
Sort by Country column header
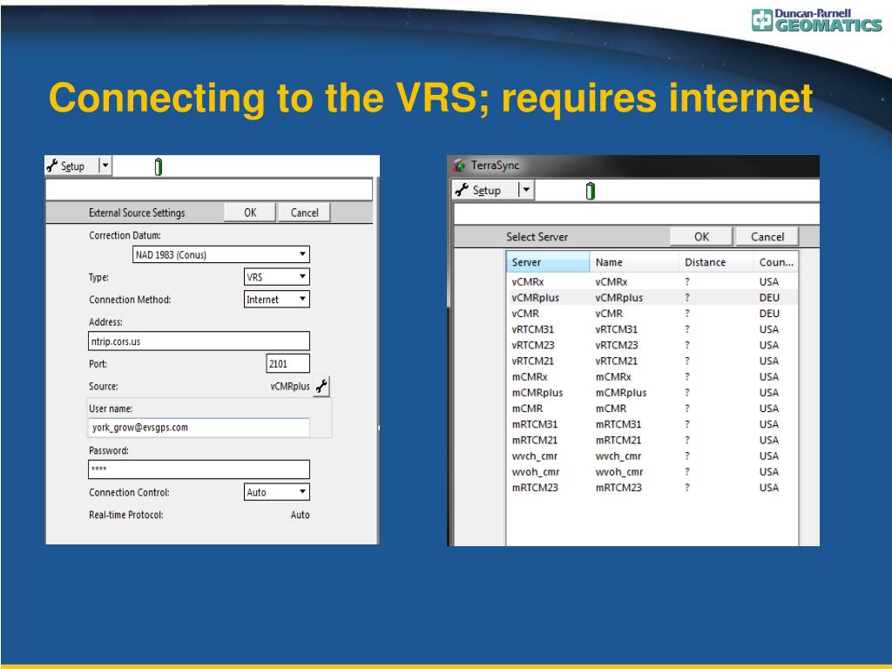[775, 262]
